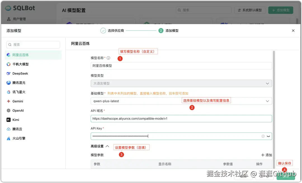Click the magnifier icon in supplier search

[10, 45]
